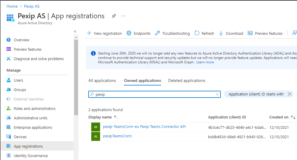Click the Groups people icon
This screenshot has width=297, height=160.
click(x=9, y=90)
